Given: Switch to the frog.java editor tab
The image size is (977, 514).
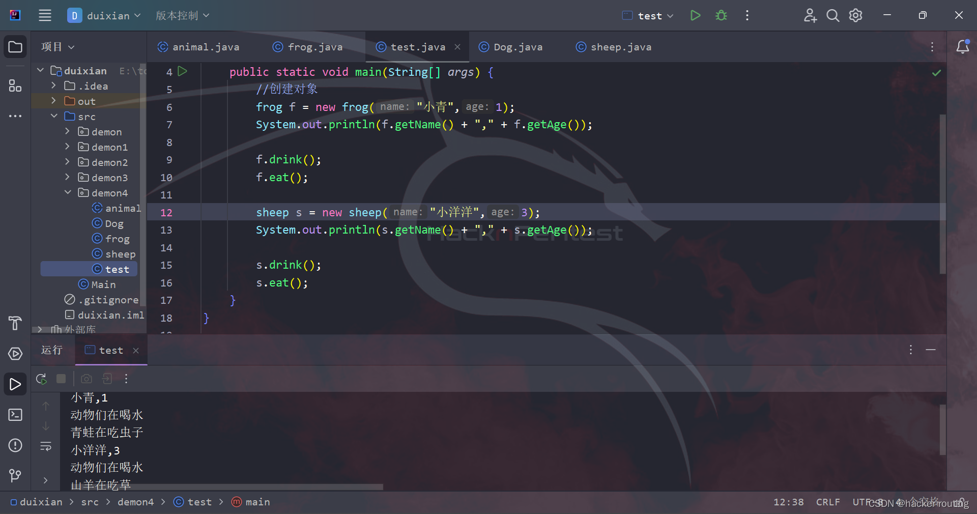Looking at the screenshot, I should pos(308,47).
